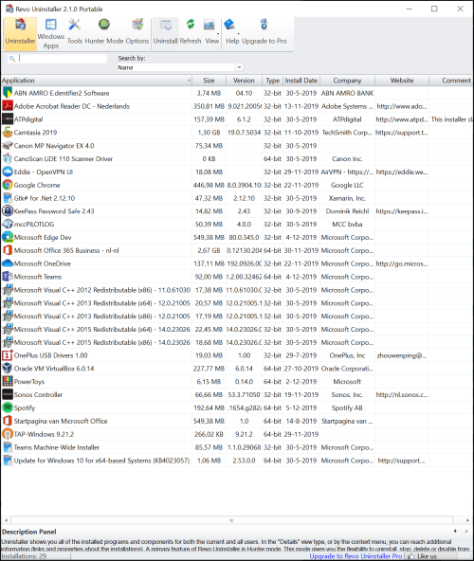Select Visual C++ 2015 Redistributable (x64) row
474x561 pixels.
click(236, 329)
